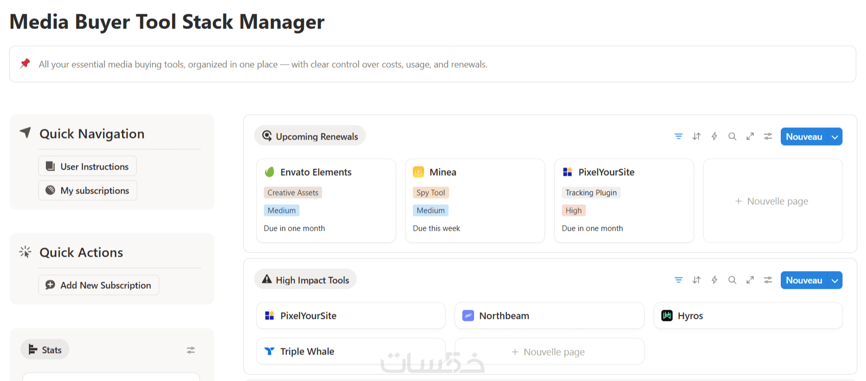Screen dimensions: 866x381
Task: Click 'Due this week' text on Minea card
Action: (436, 228)
